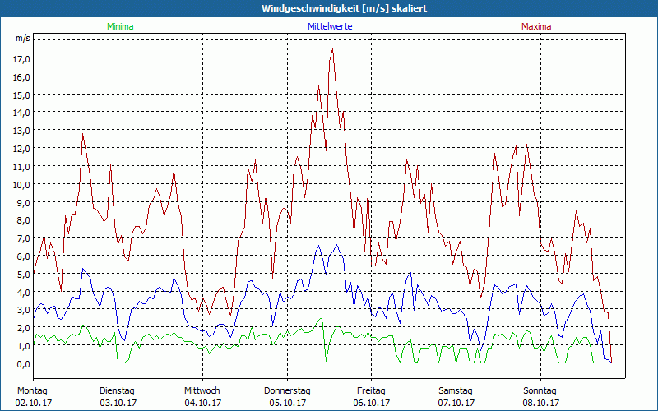Screen dimensions: 658x411
Task: Click the 10,0 y-axis value
Action: coord(21,185)
